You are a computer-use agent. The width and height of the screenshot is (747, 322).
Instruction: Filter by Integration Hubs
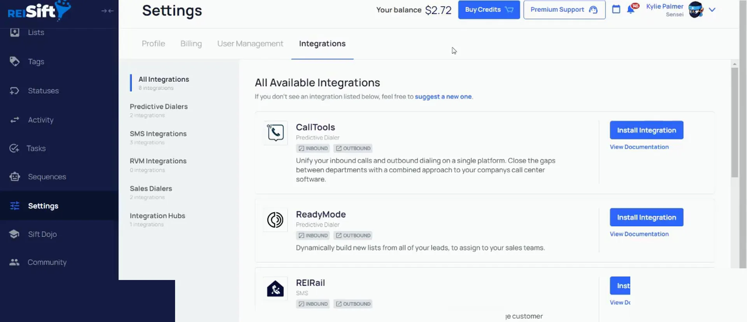click(158, 220)
